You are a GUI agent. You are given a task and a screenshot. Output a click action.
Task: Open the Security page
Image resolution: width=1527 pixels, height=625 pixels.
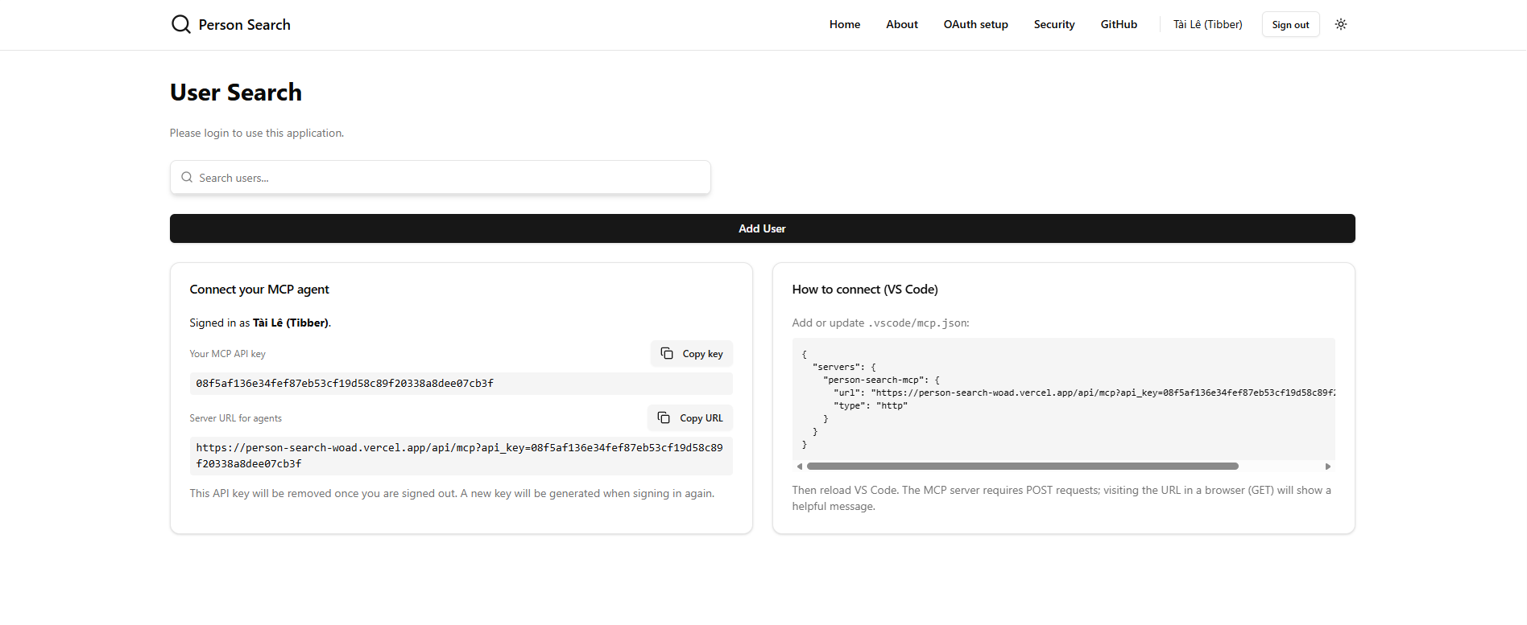pos(1054,24)
